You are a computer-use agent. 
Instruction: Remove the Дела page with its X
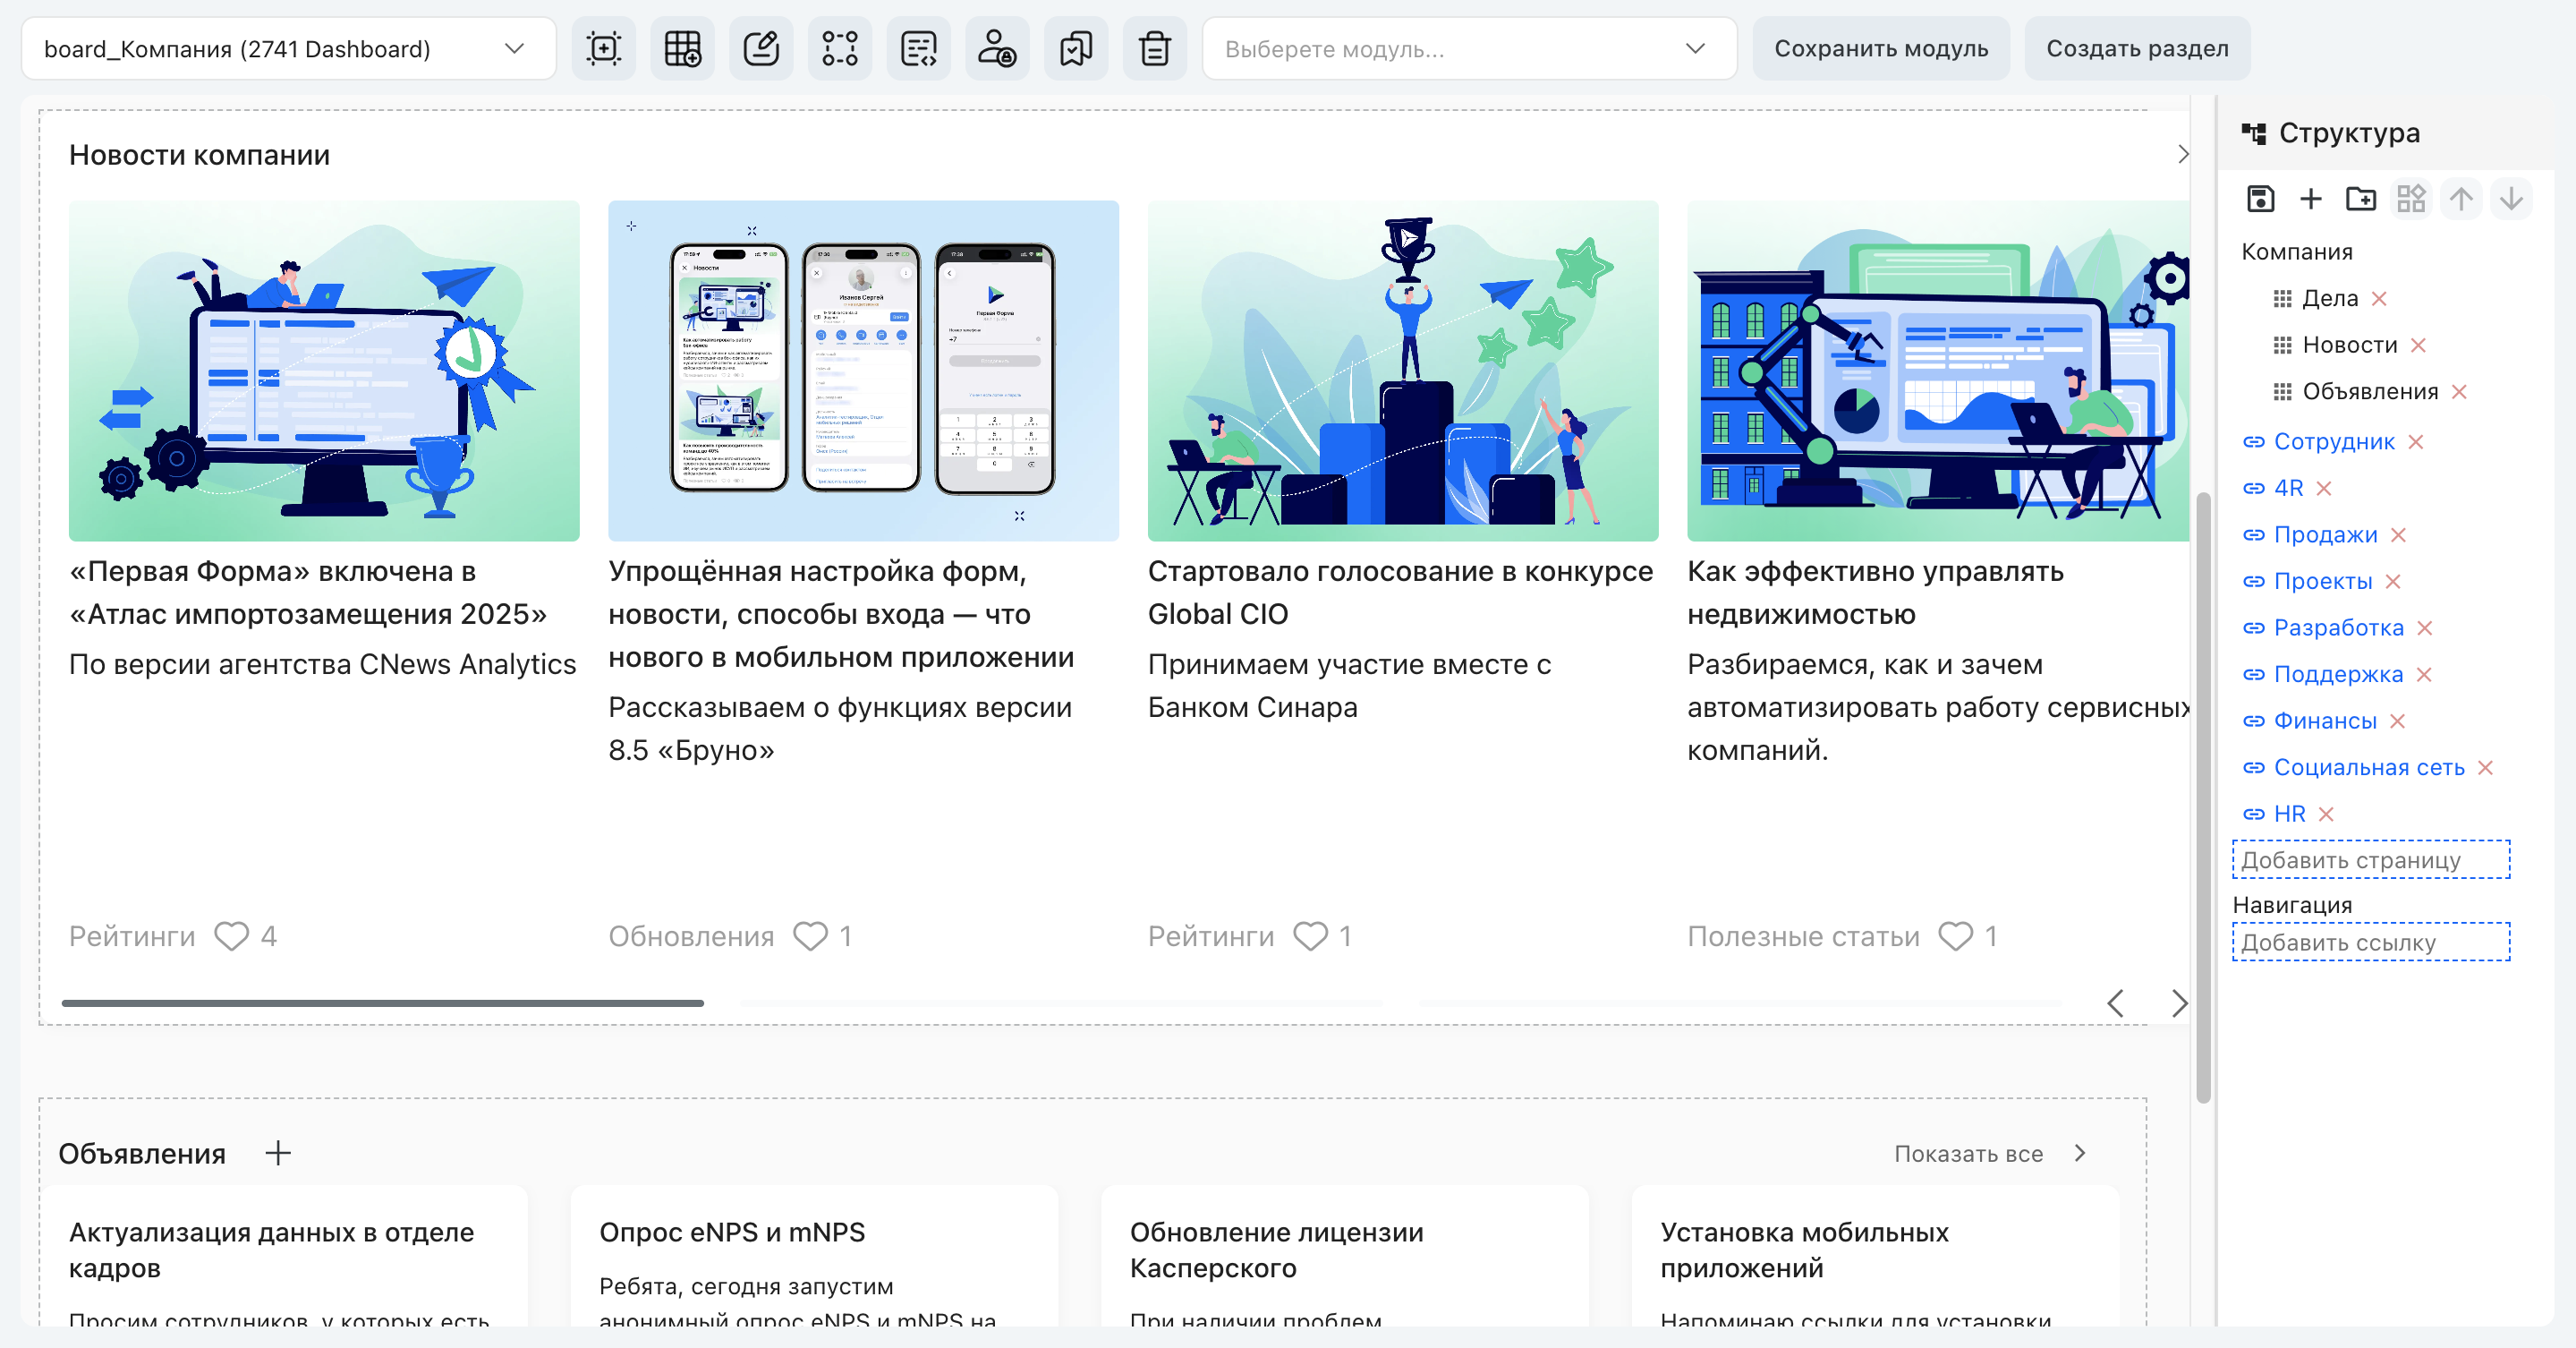[2379, 299]
